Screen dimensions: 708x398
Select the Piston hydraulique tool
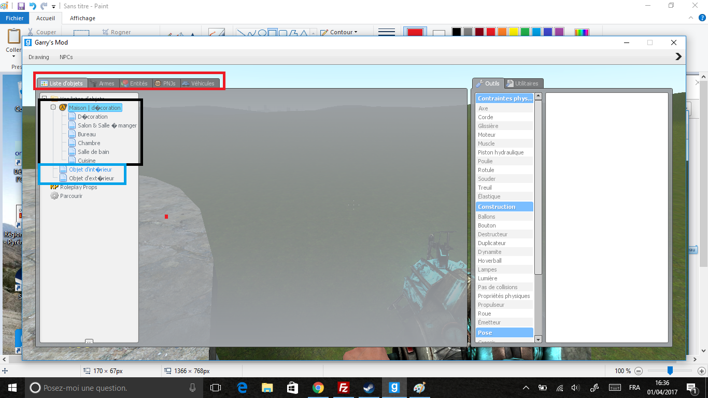[504, 152]
